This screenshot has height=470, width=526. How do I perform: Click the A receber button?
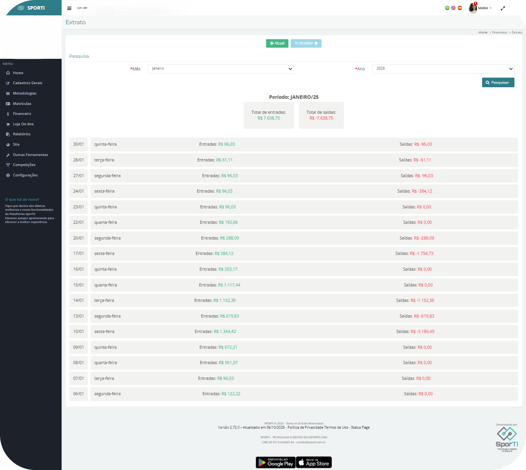click(306, 43)
